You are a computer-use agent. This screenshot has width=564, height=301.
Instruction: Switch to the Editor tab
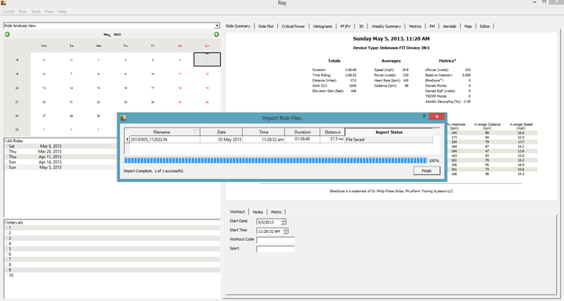(x=485, y=27)
